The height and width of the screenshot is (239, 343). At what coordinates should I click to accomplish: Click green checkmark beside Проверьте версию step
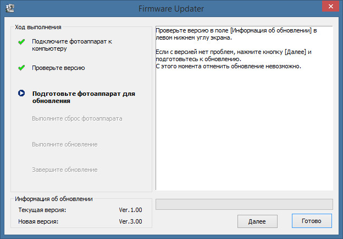pyautogui.click(x=21, y=68)
